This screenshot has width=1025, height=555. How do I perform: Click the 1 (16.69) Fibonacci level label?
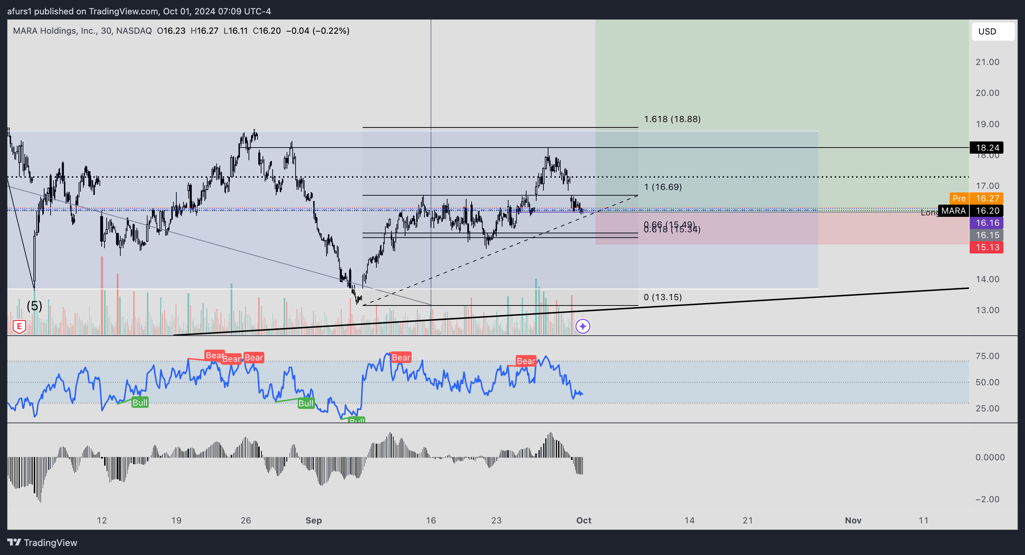pyautogui.click(x=663, y=187)
